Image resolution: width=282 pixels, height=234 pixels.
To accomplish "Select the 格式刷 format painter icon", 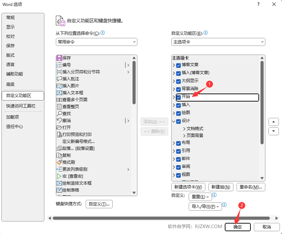I will coord(59,162).
